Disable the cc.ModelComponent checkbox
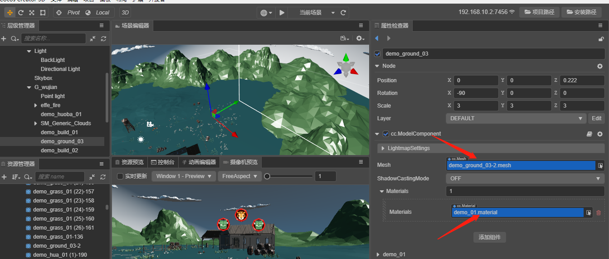The width and height of the screenshot is (609, 259). point(386,134)
